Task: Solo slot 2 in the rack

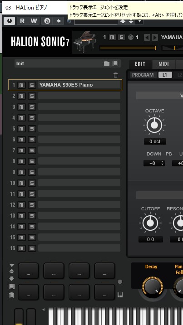Action: pos(32,96)
